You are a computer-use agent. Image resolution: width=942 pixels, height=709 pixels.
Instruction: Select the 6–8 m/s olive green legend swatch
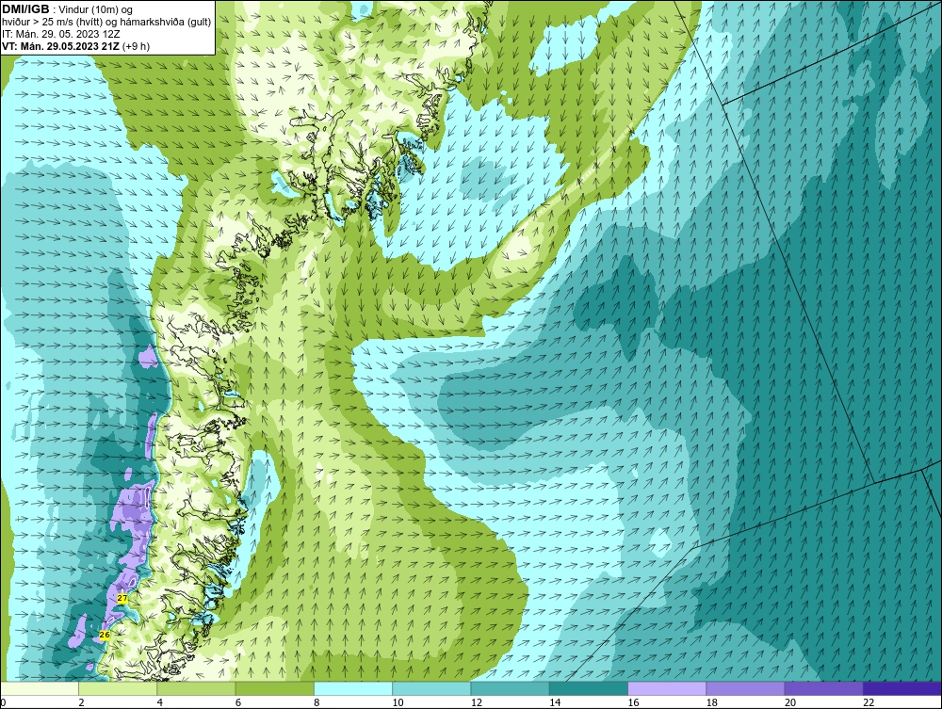click(274, 688)
